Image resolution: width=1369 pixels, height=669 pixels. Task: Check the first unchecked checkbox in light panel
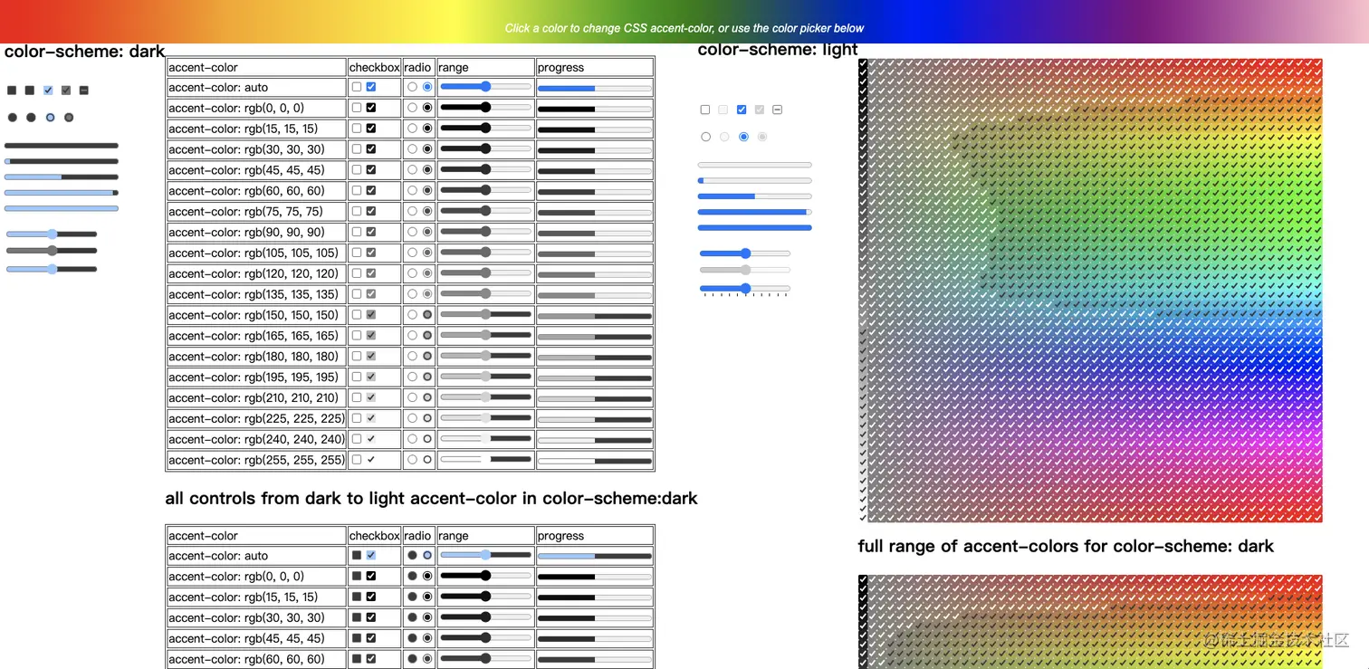(704, 109)
